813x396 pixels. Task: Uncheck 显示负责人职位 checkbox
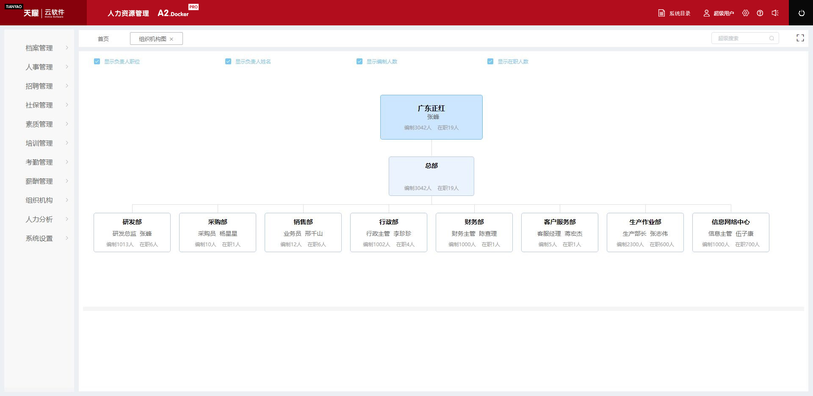tap(97, 61)
